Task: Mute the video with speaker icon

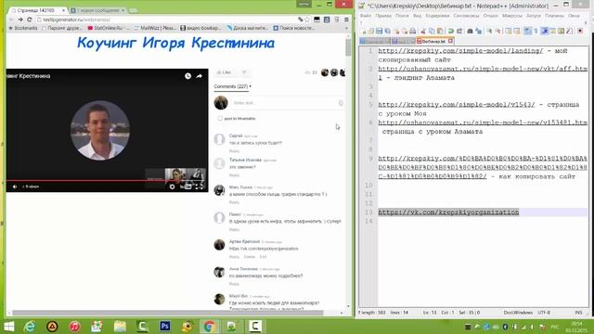Action: (15, 186)
